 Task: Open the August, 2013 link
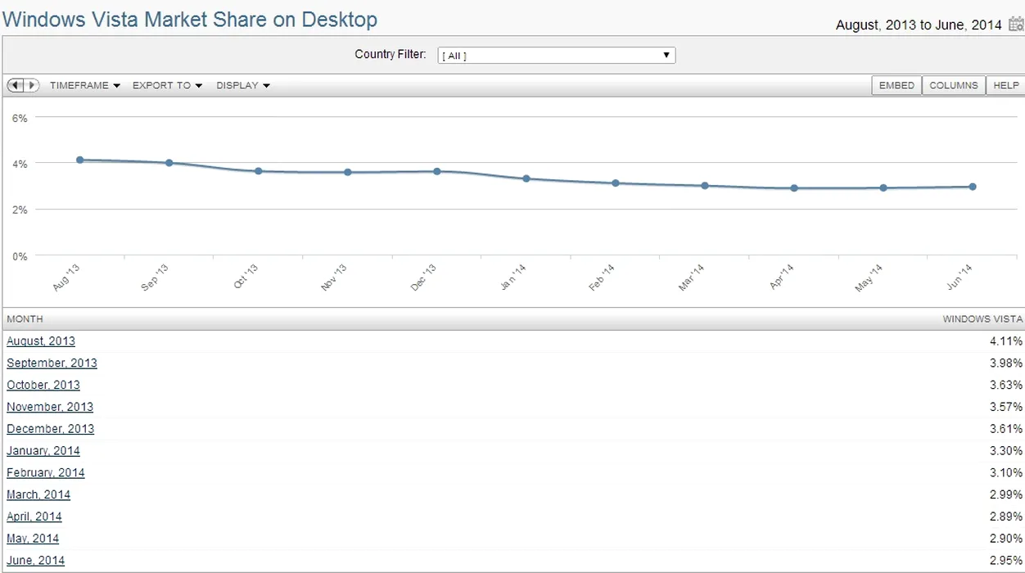click(x=41, y=341)
